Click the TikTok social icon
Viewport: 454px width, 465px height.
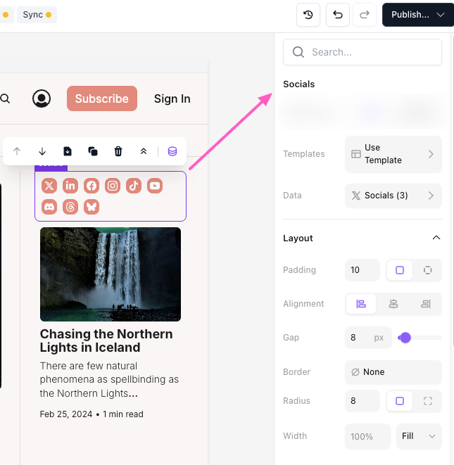coord(134,186)
